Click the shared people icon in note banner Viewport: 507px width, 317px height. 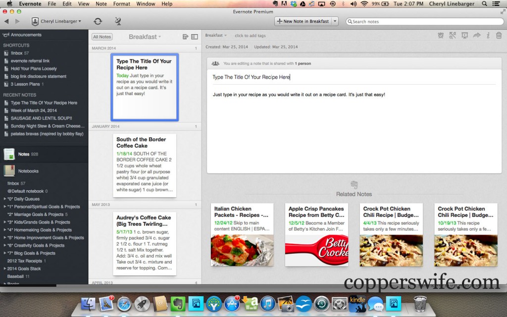215,63
